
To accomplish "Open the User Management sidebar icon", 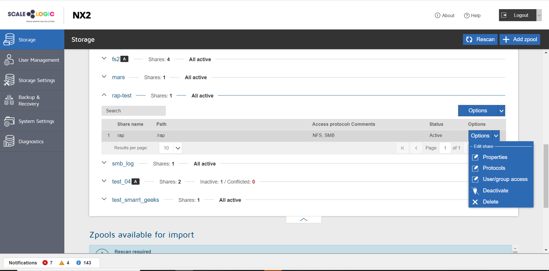I will pyautogui.click(x=9, y=60).
